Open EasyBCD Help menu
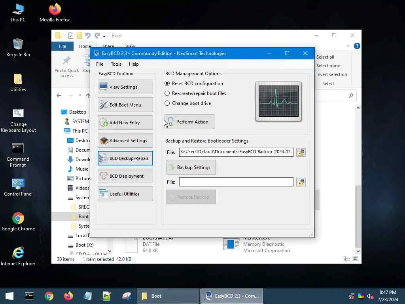Screen dimensions: 405x304 (x=134, y=64)
